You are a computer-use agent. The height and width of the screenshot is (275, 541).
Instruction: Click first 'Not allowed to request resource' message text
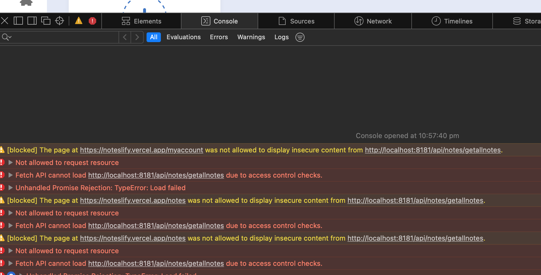(67, 163)
